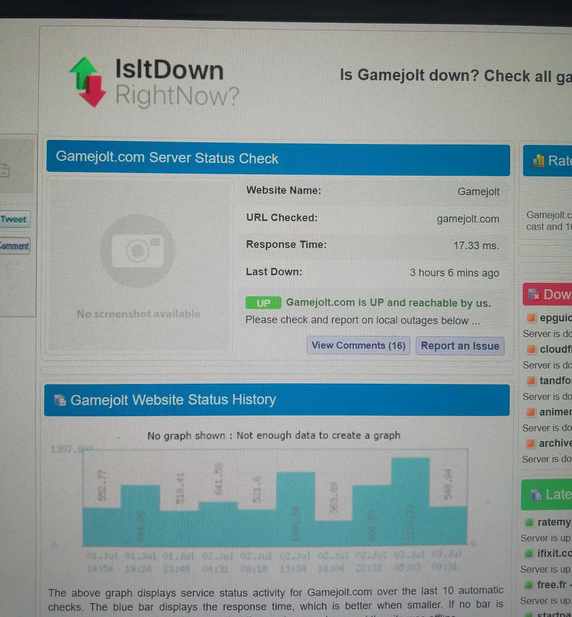Click orange status square beside epguid
The width and height of the screenshot is (572, 617).
531,318
